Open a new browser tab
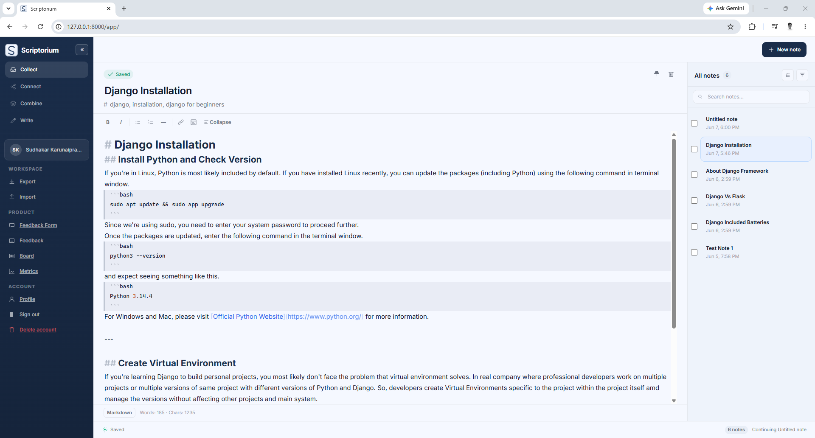Image resolution: width=815 pixels, height=438 pixels. 124,8
